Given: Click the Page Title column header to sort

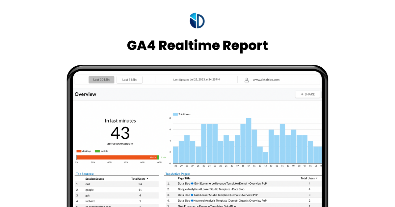Looking at the screenshot, I should (184, 178).
